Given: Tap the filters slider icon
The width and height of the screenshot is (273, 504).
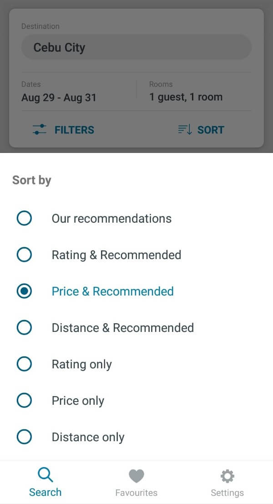Looking at the screenshot, I should tap(40, 130).
